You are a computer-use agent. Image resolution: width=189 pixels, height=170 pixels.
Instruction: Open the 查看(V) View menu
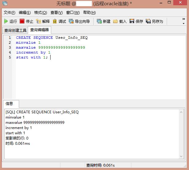(x=56, y=13)
